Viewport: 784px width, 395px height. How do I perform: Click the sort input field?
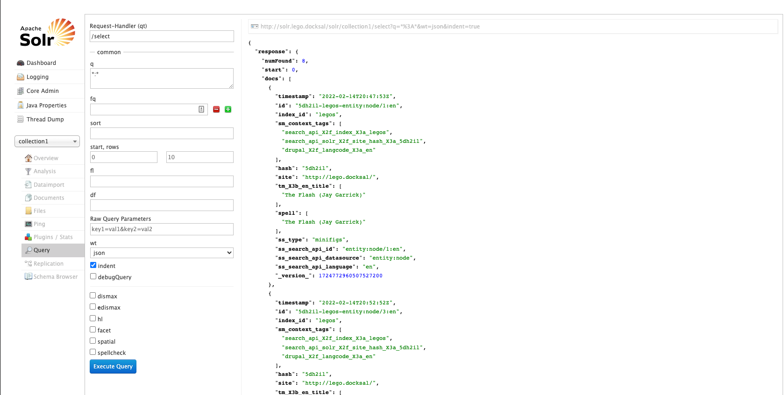click(x=162, y=134)
